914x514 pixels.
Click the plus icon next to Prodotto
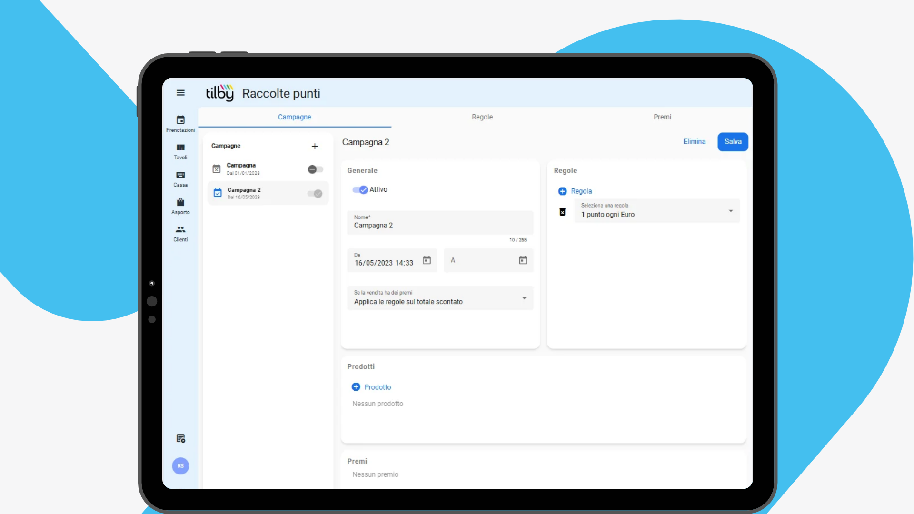pos(356,387)
